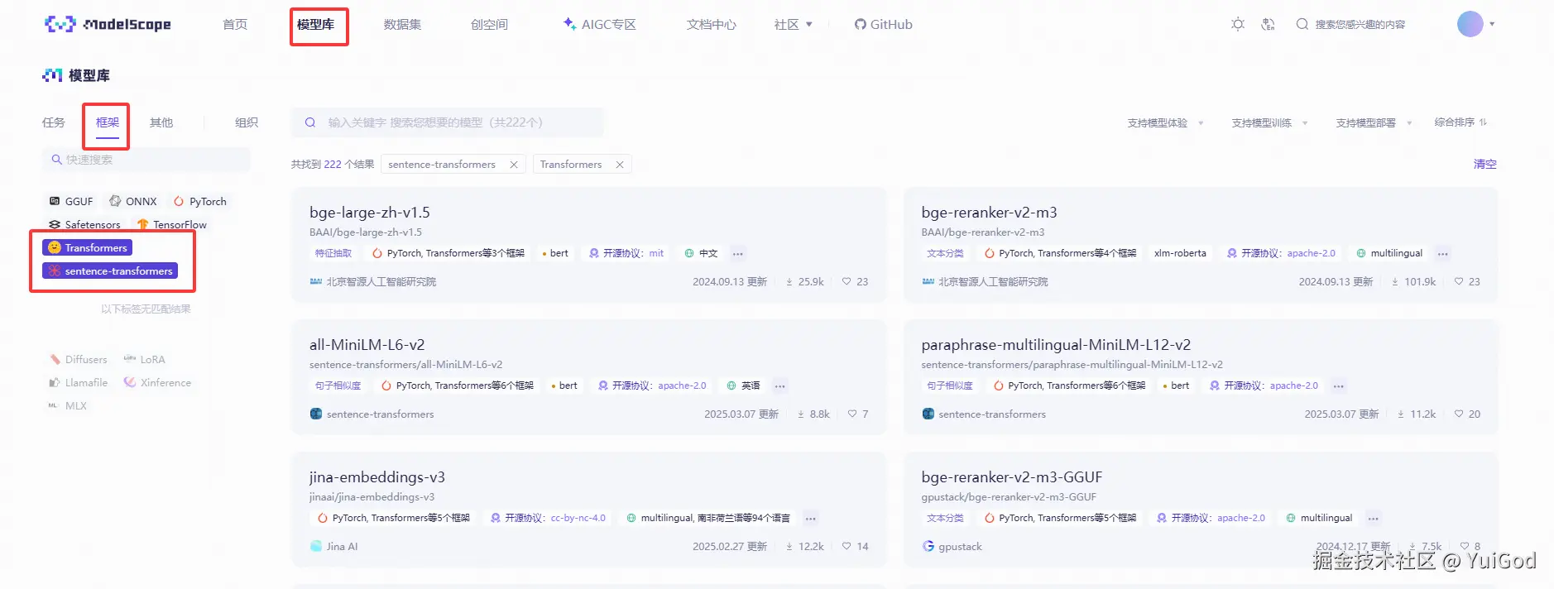Click the top search box 搜索您感兴趣的内容
The image size is (1554, 589).
tap(1351, 24)
